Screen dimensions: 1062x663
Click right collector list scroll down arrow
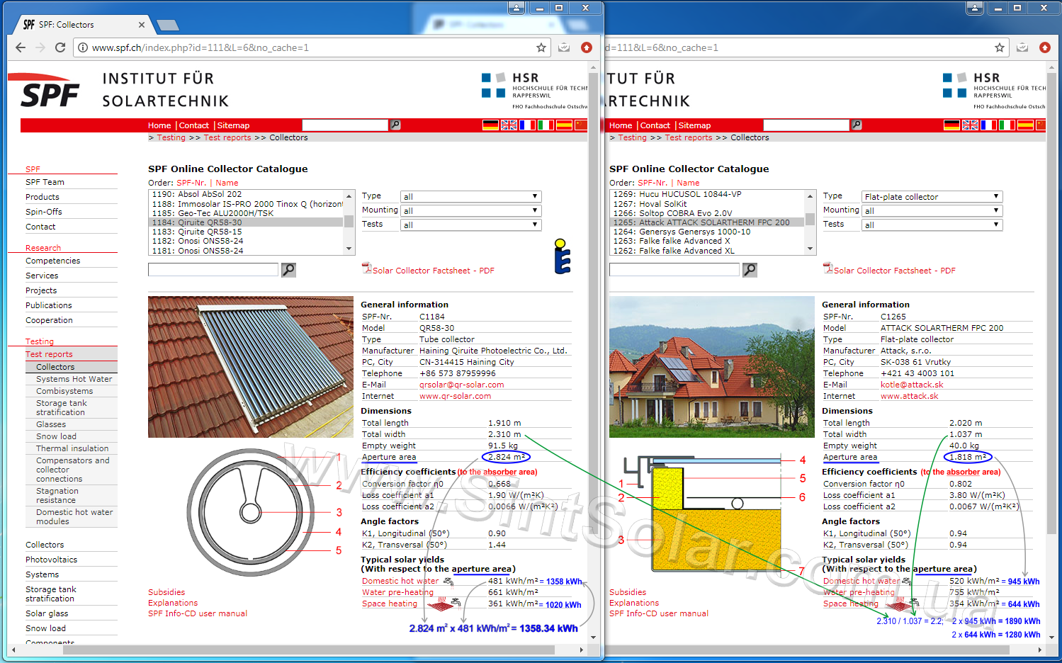click(x=810, y=249)
